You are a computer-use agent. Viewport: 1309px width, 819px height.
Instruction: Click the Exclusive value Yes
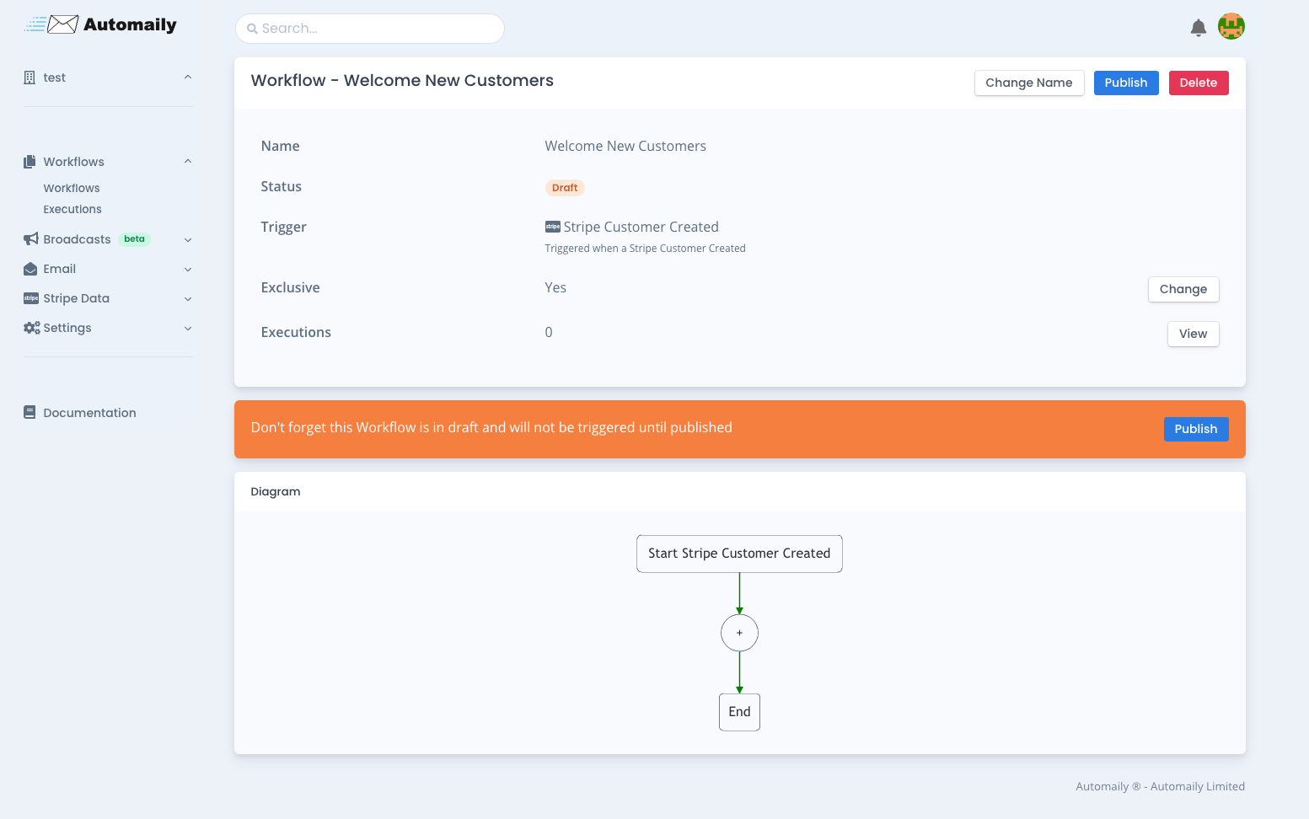pyautogui.click(x=555, y=287)
